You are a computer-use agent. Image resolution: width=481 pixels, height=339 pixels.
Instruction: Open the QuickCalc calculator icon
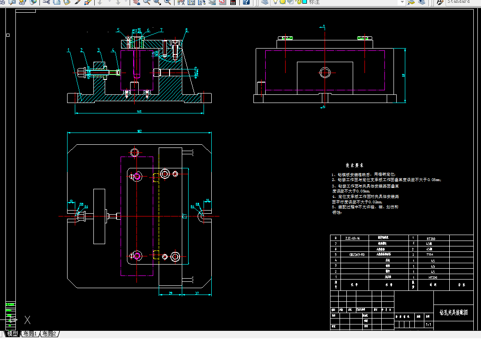pos(233,2)
